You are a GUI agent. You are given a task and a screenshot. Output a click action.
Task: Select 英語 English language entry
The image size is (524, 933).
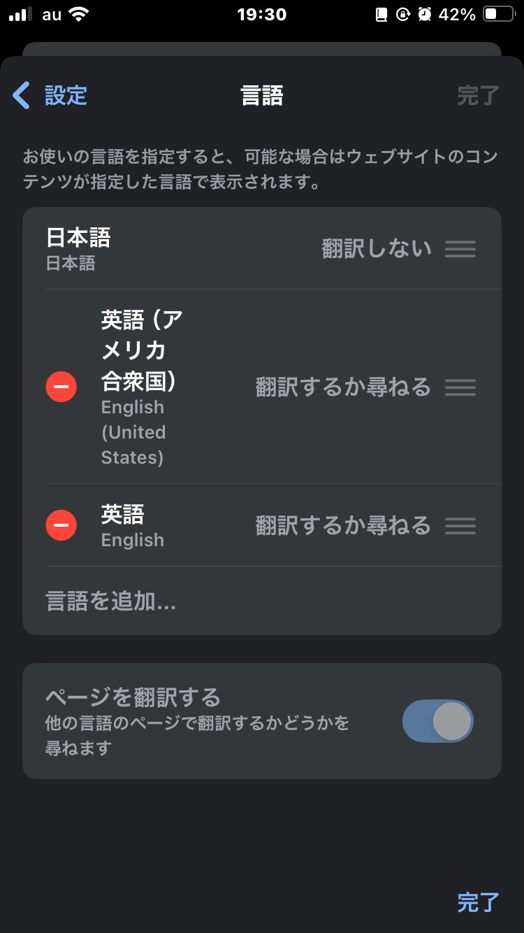click(133, 525)
